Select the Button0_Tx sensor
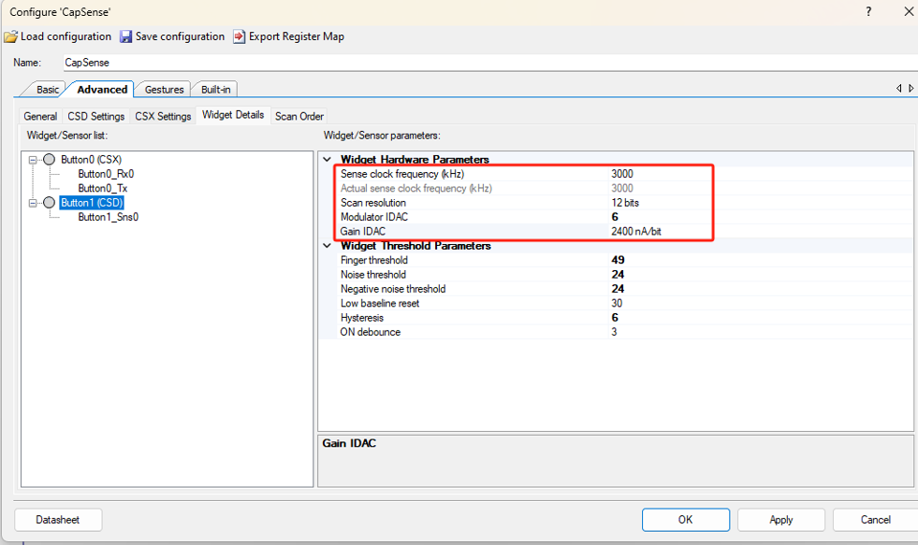The height and width of the screenshot is (545, 918). (x=102, y=188)
